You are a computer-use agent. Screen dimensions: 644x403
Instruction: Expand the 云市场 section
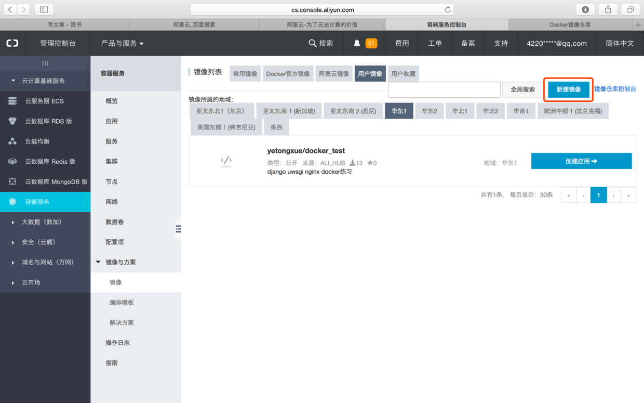pyautogui.click(x=45, y=282)
